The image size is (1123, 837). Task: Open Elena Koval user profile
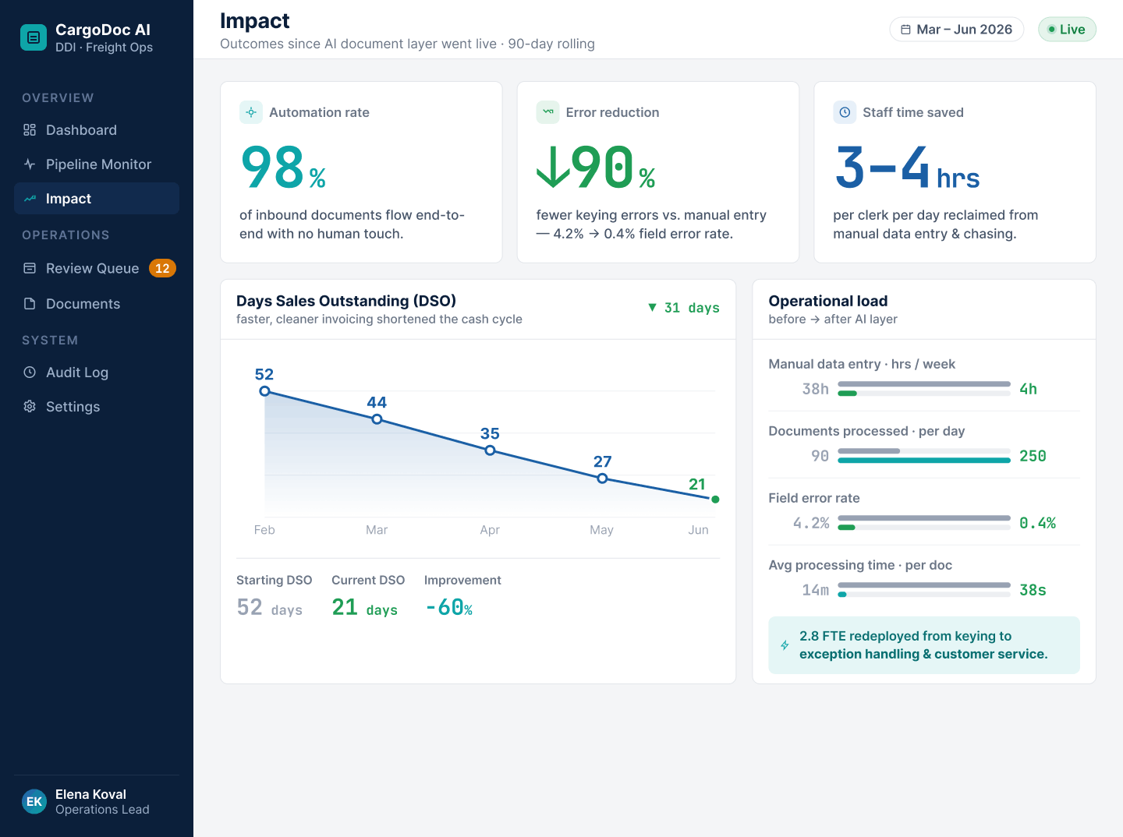pos(97,801)
